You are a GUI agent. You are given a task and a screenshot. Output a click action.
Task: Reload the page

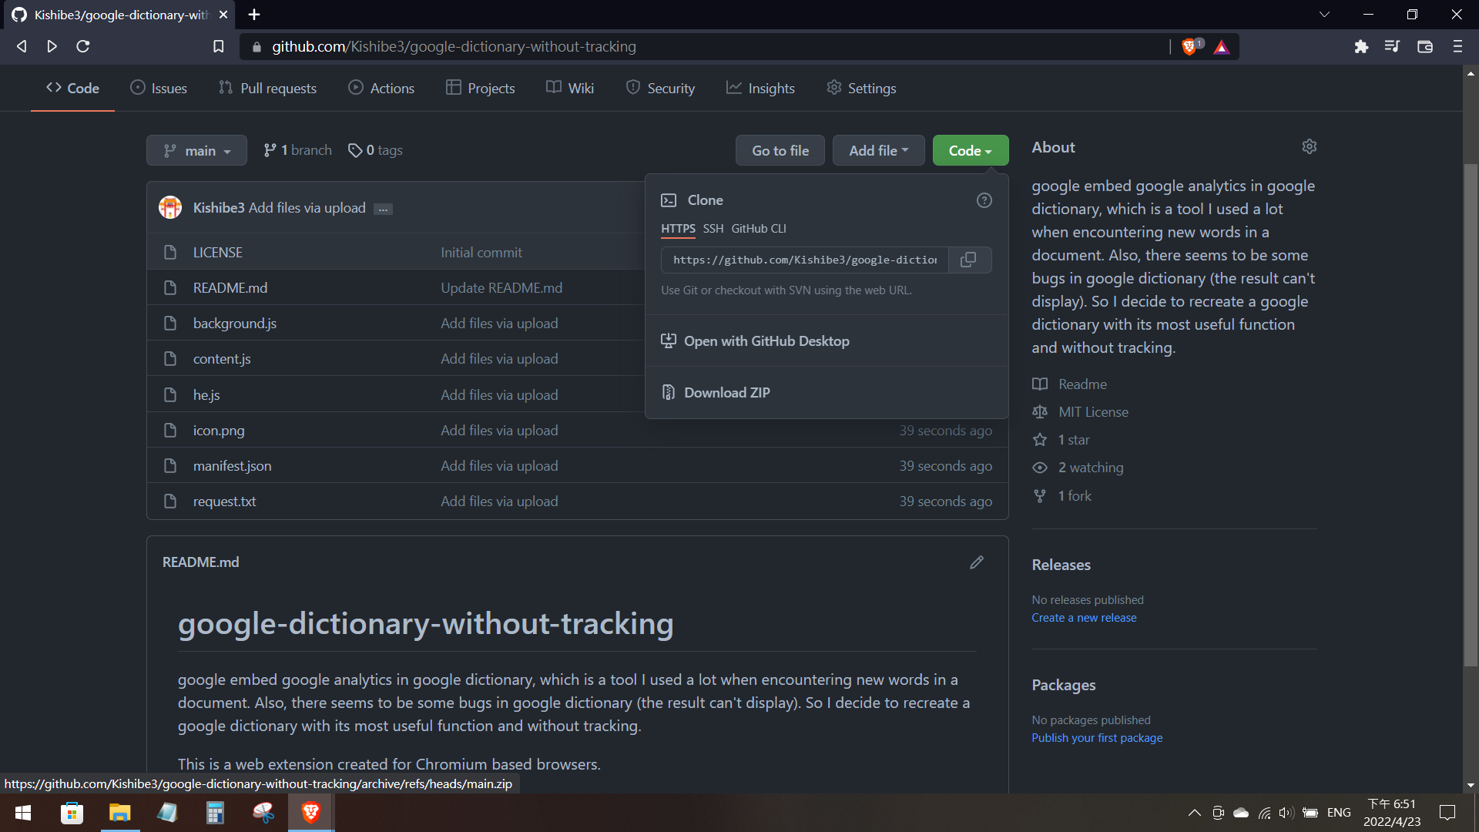(83, 47)
